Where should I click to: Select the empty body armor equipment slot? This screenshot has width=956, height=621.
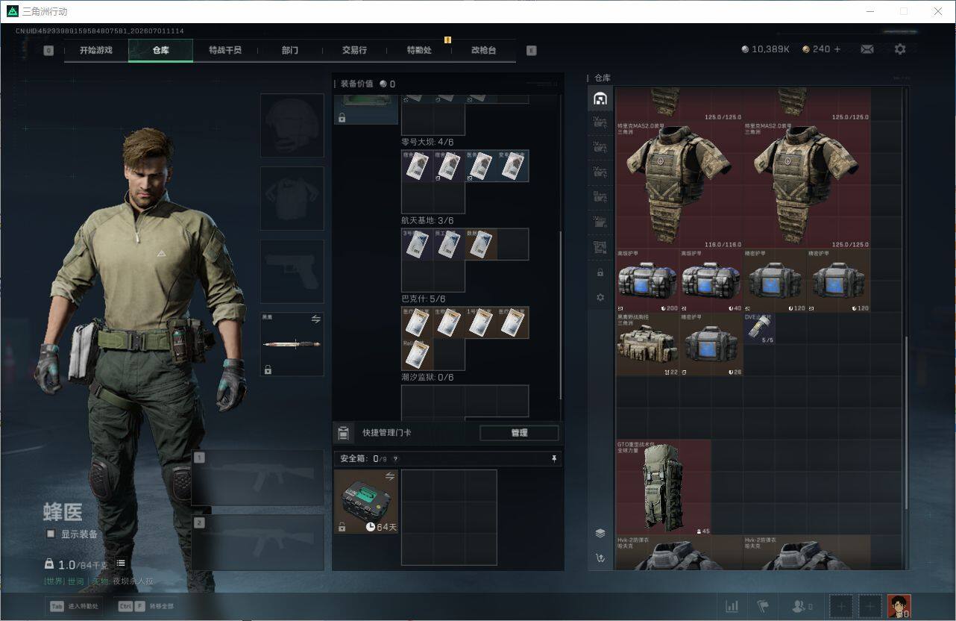coord(292,199)
